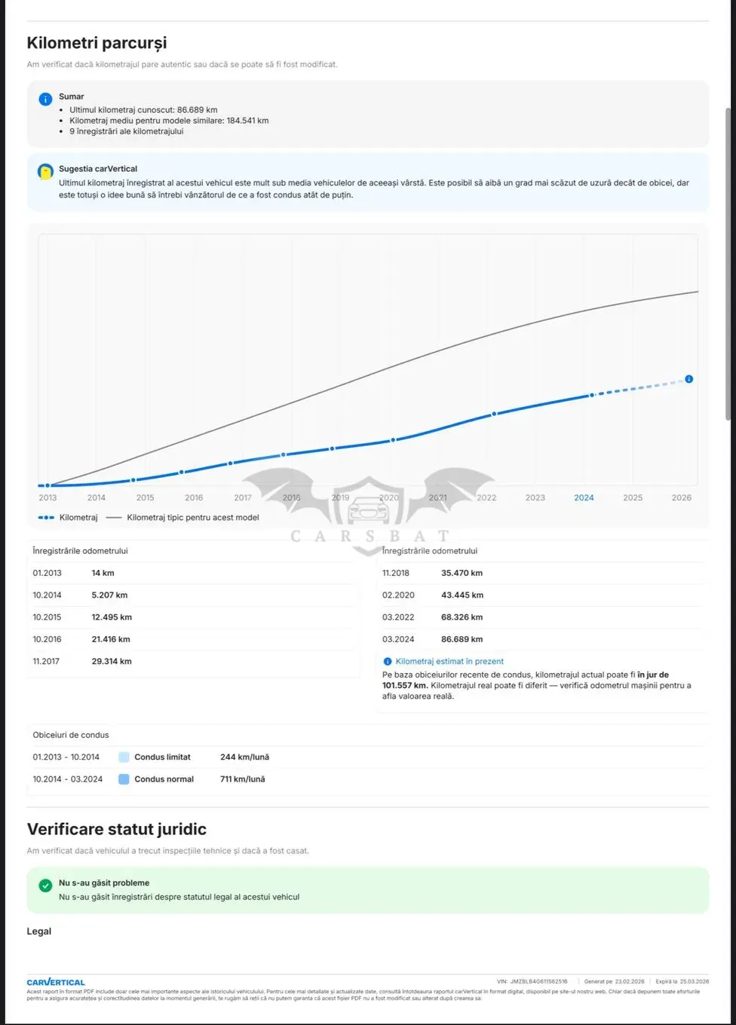
Task: Click the 2024 label on chart axis
Action: tap(584, 497)
